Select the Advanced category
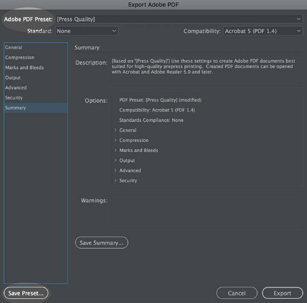Viewport: 307px width, 303px height. tap(16, 87)
